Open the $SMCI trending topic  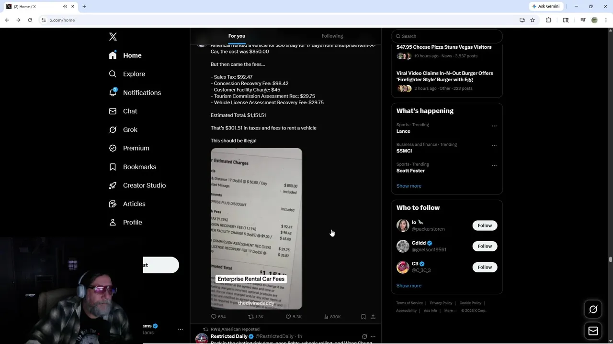pyautogui.click(x=404, y=151)
